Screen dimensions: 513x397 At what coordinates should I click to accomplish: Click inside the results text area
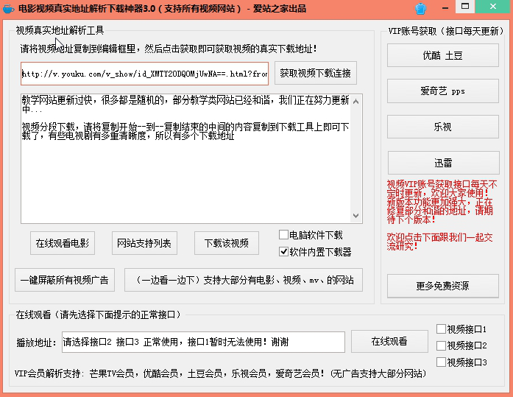(185, 159)
